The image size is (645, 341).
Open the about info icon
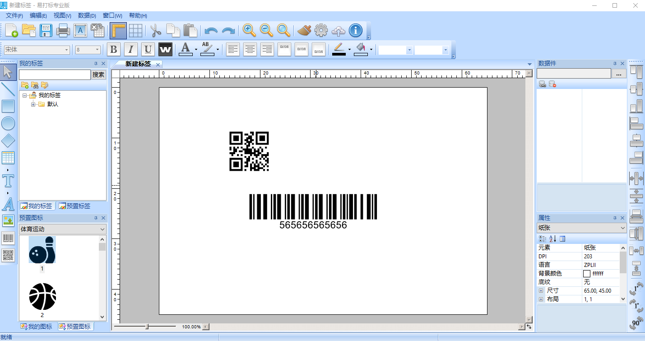[356, 30]
